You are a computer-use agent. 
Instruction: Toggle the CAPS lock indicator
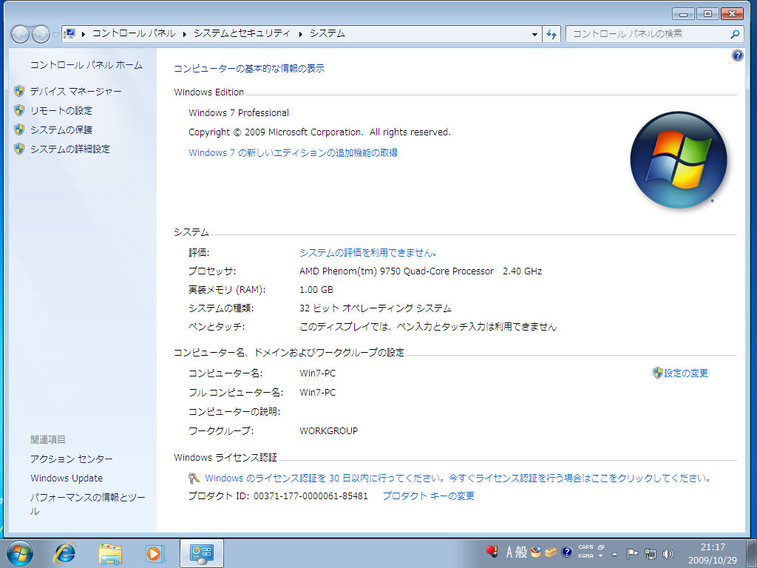click(585, 547)
